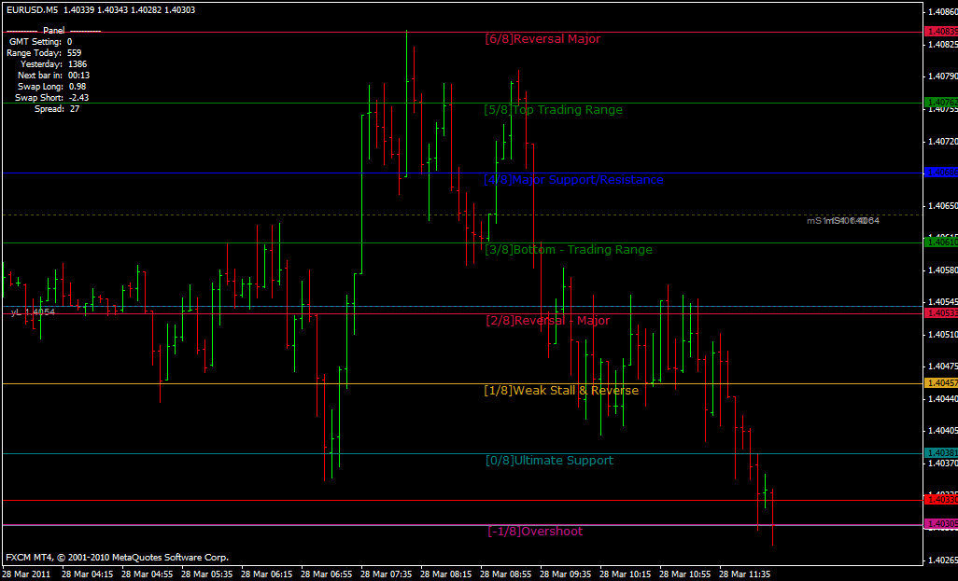Select the [0/8]Ultimate Support label
The image size is (958, 581).
click(x=548, y=461)
